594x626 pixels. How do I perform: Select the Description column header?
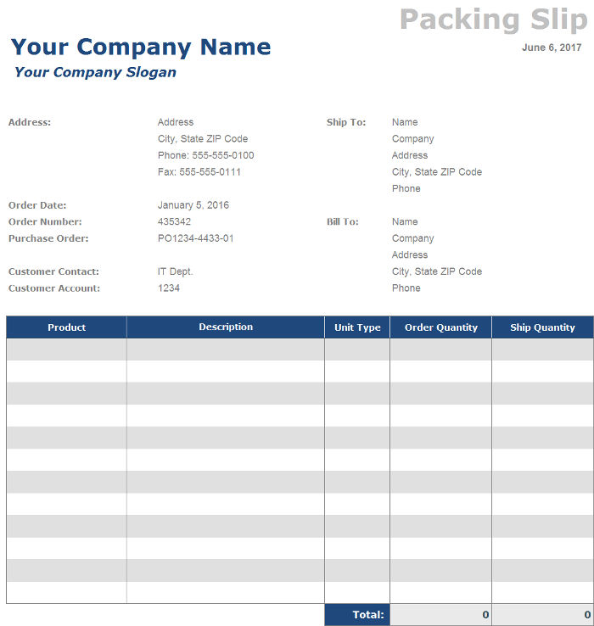226,327
